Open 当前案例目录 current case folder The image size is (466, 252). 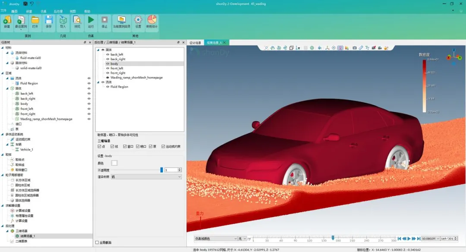point(122,22)
